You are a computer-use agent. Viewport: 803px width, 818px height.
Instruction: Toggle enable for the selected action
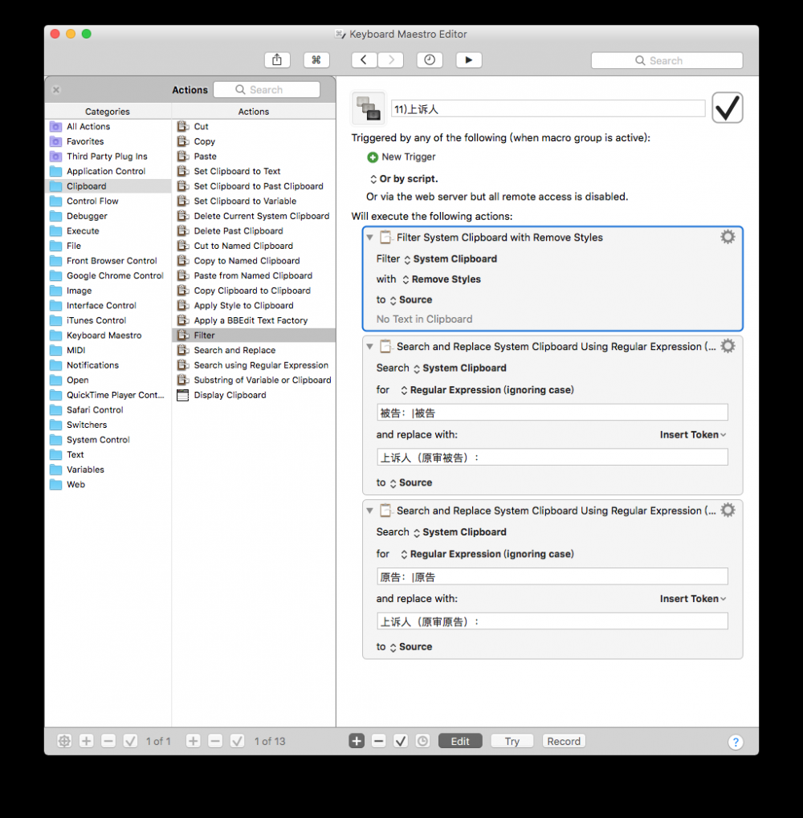pos(400,740)
